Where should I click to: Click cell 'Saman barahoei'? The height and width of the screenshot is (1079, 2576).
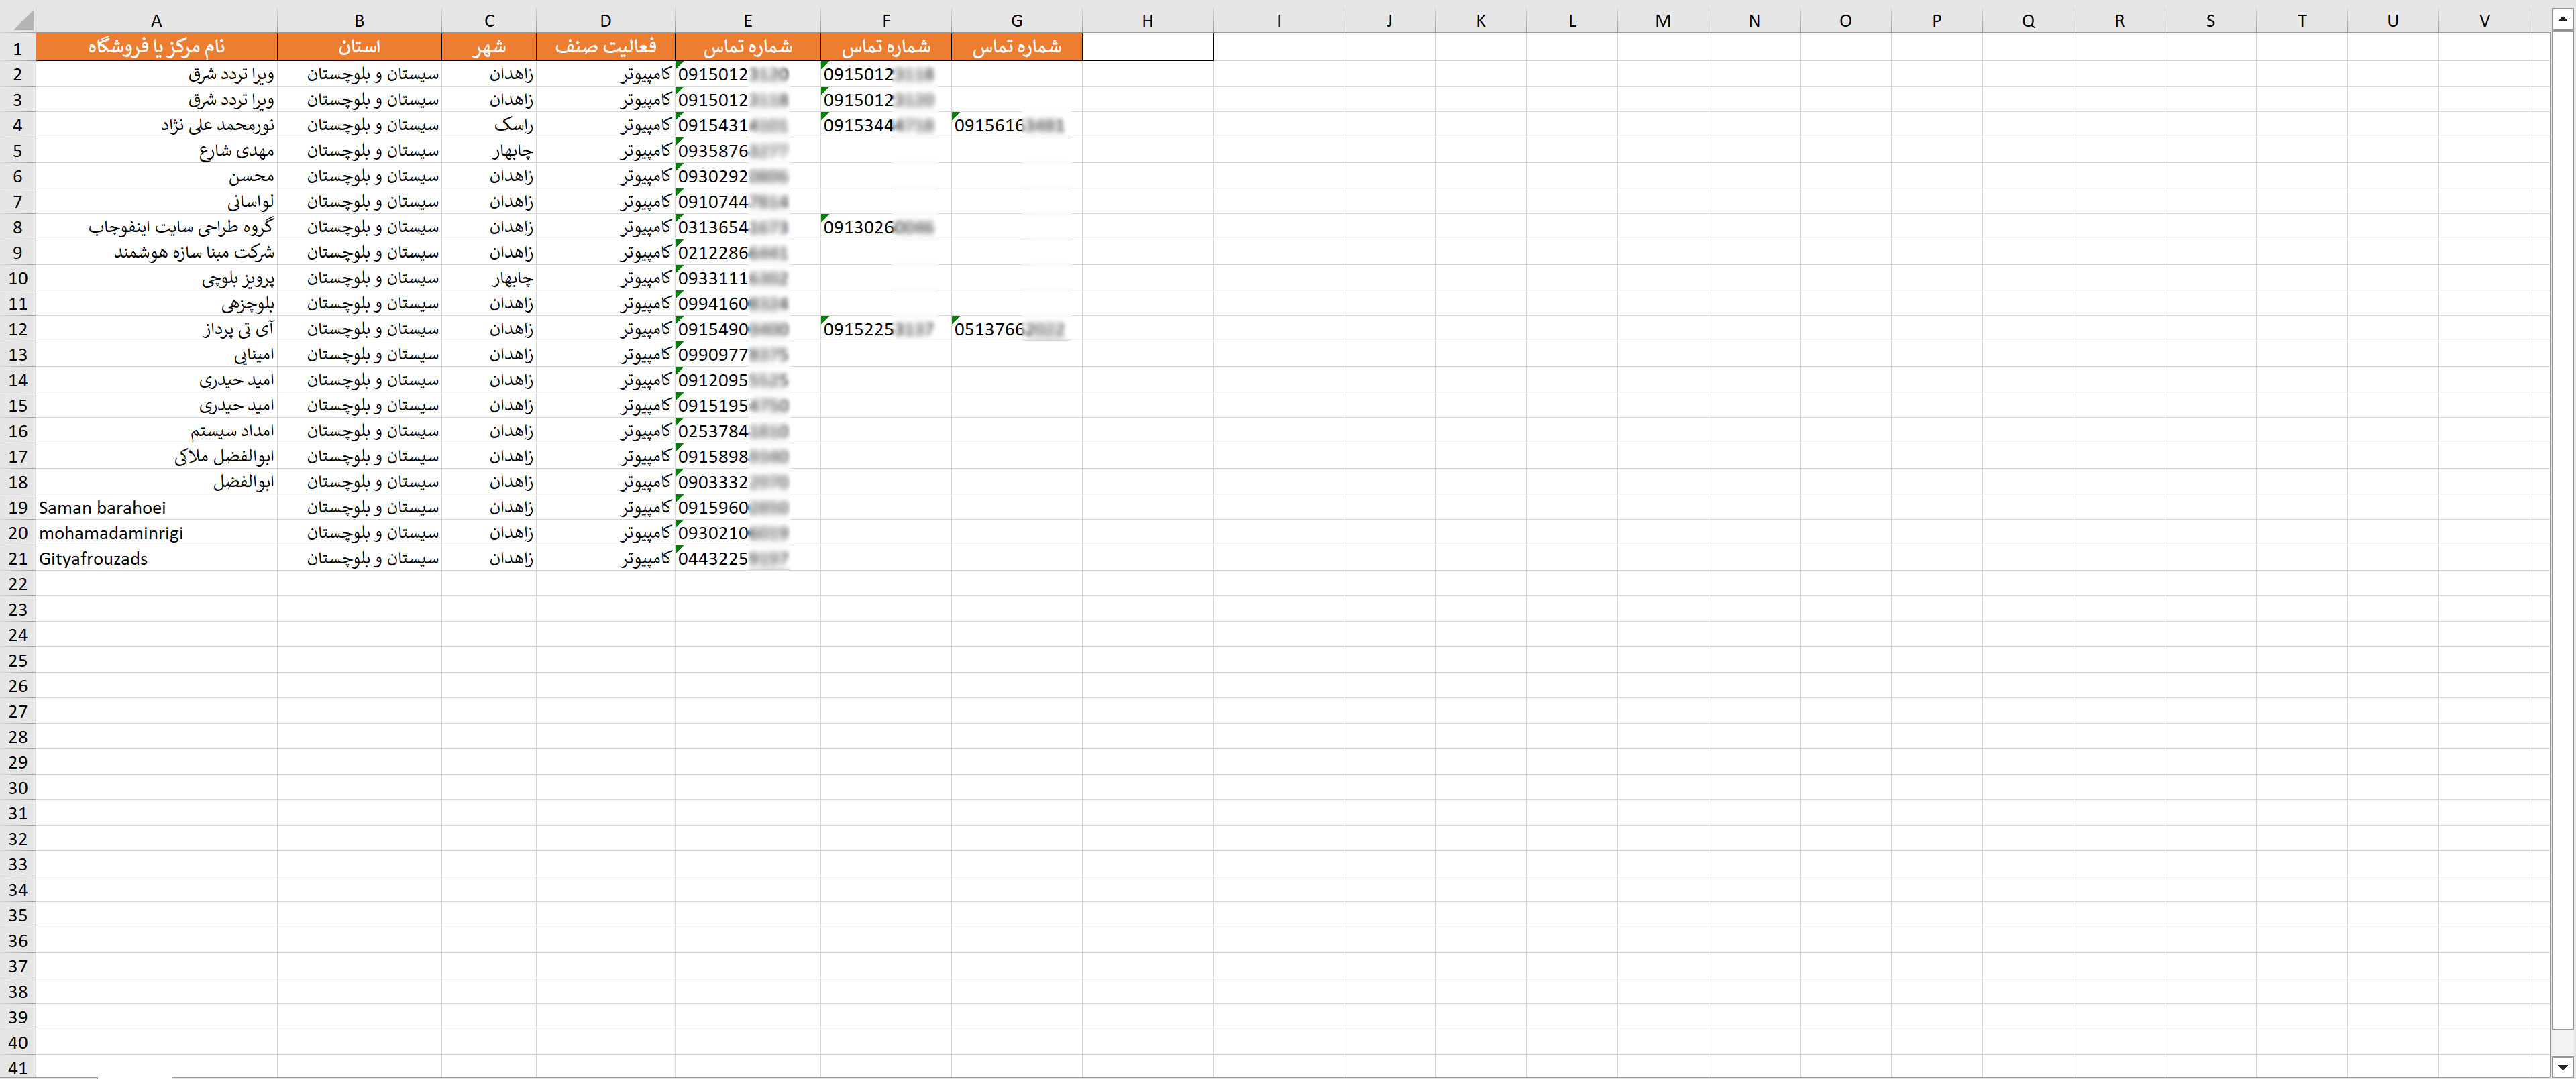pos(156,508)
